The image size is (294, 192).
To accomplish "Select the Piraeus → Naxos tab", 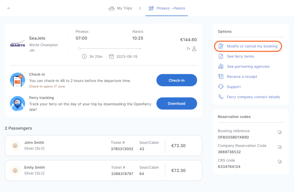I will pos(167,8).
